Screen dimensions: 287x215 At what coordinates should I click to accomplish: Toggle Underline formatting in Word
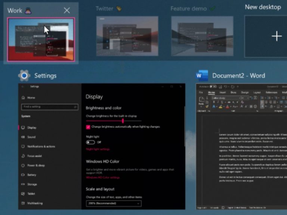(x=222, y=102)
